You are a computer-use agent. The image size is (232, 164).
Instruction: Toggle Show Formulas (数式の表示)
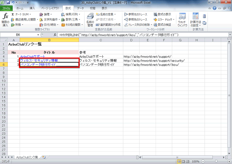(x=162, y=14)
